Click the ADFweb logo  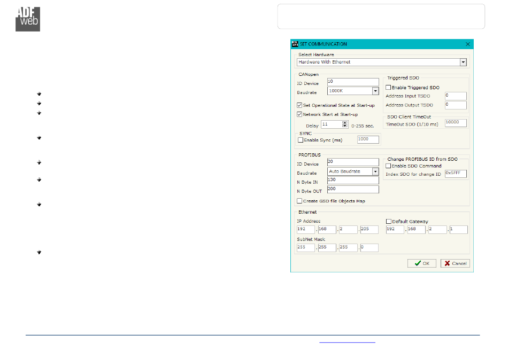(x=28, y=19)
